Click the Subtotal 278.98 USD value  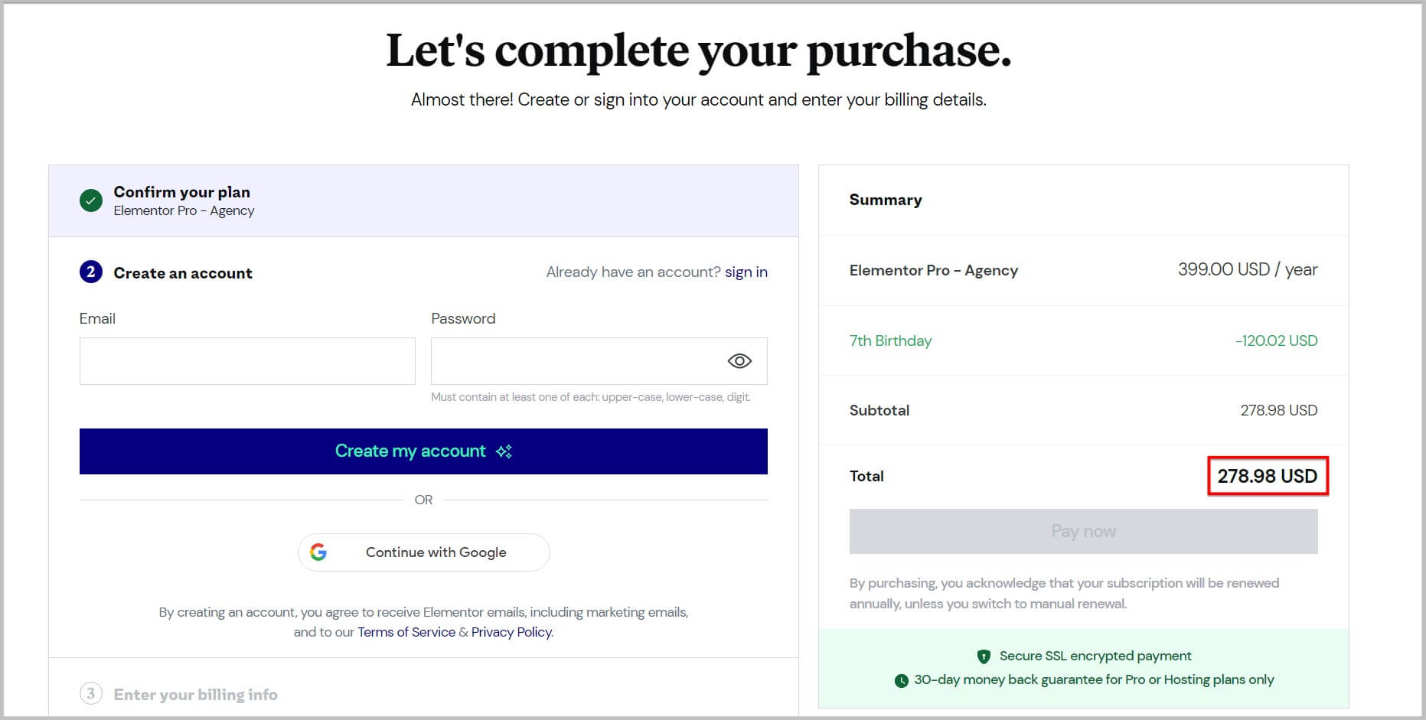pos(1279,410)
